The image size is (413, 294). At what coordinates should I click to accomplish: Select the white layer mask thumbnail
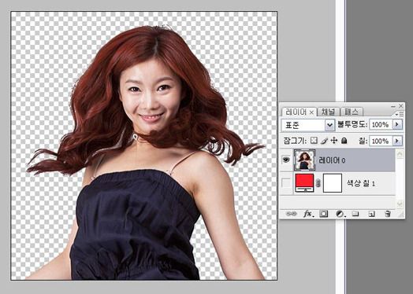pyautogui.click(x=333, y=183)
